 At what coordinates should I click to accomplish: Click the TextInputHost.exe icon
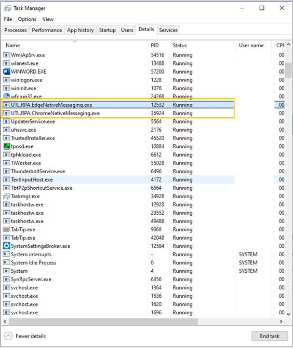[x=7, y=179]
